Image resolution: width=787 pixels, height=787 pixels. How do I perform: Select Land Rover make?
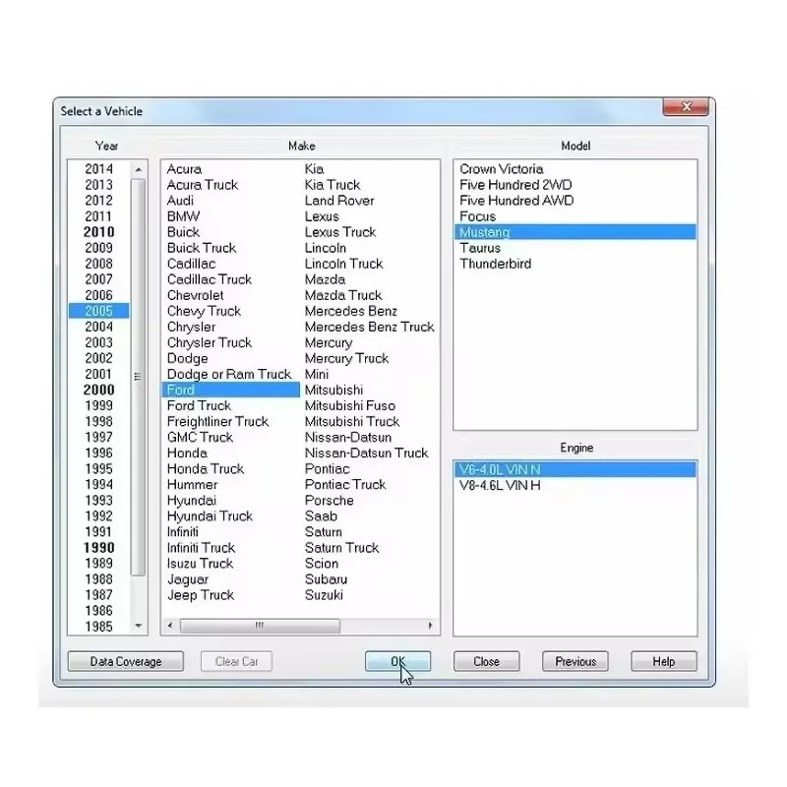[x=339, y=201]
